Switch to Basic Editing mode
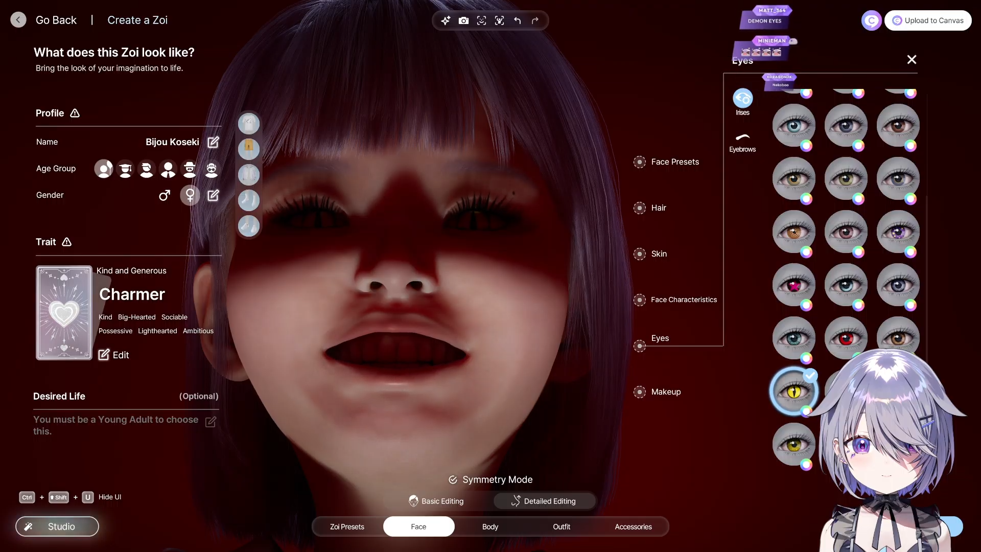This screenshot has width=981, height=552. pos(436,501)
